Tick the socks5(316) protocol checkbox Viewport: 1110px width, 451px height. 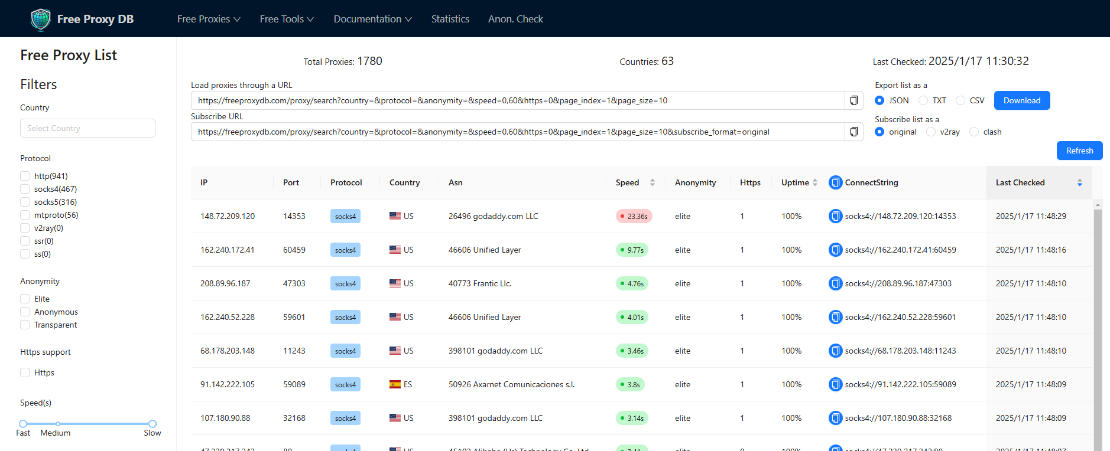[25, 202]
